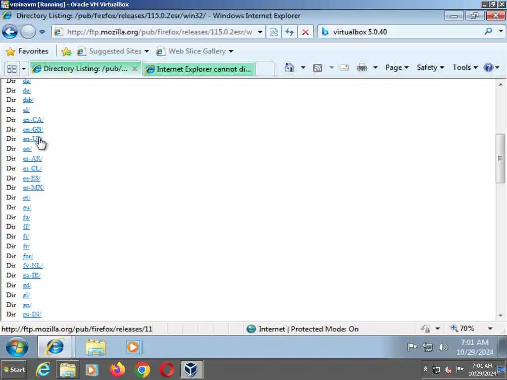Screen dimensions: 507x380
Task: Select the Directory Listing tab
Action: click(85, 68)
